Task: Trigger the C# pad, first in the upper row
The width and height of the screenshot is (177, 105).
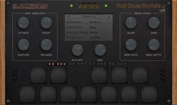Action: coord(38,75)
